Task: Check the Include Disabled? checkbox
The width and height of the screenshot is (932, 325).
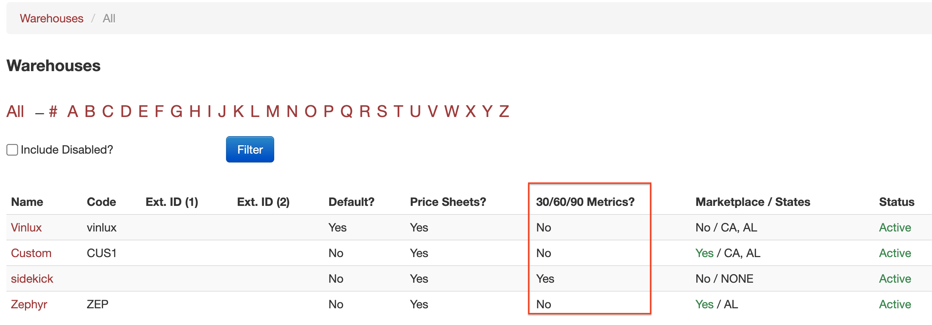Action: point(12,150)
